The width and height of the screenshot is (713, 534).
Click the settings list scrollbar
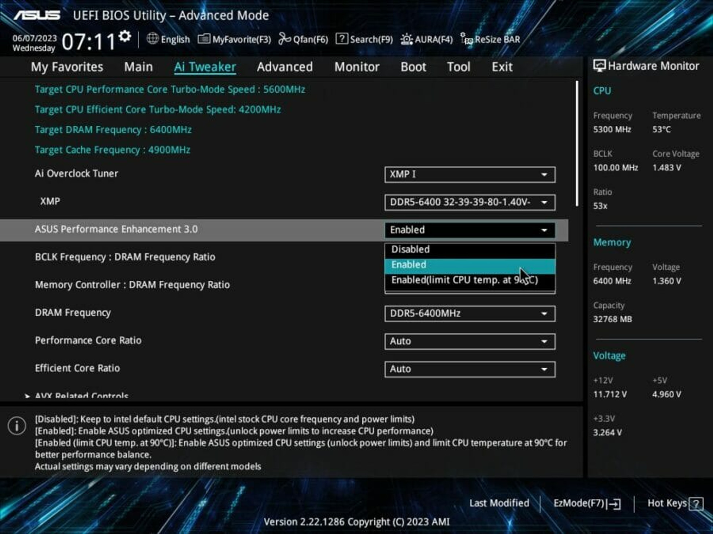pos(577,144)
